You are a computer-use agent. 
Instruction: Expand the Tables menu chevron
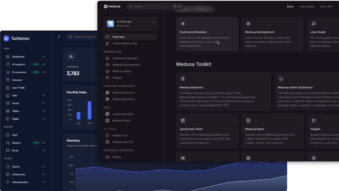click(x=43, y=111)
